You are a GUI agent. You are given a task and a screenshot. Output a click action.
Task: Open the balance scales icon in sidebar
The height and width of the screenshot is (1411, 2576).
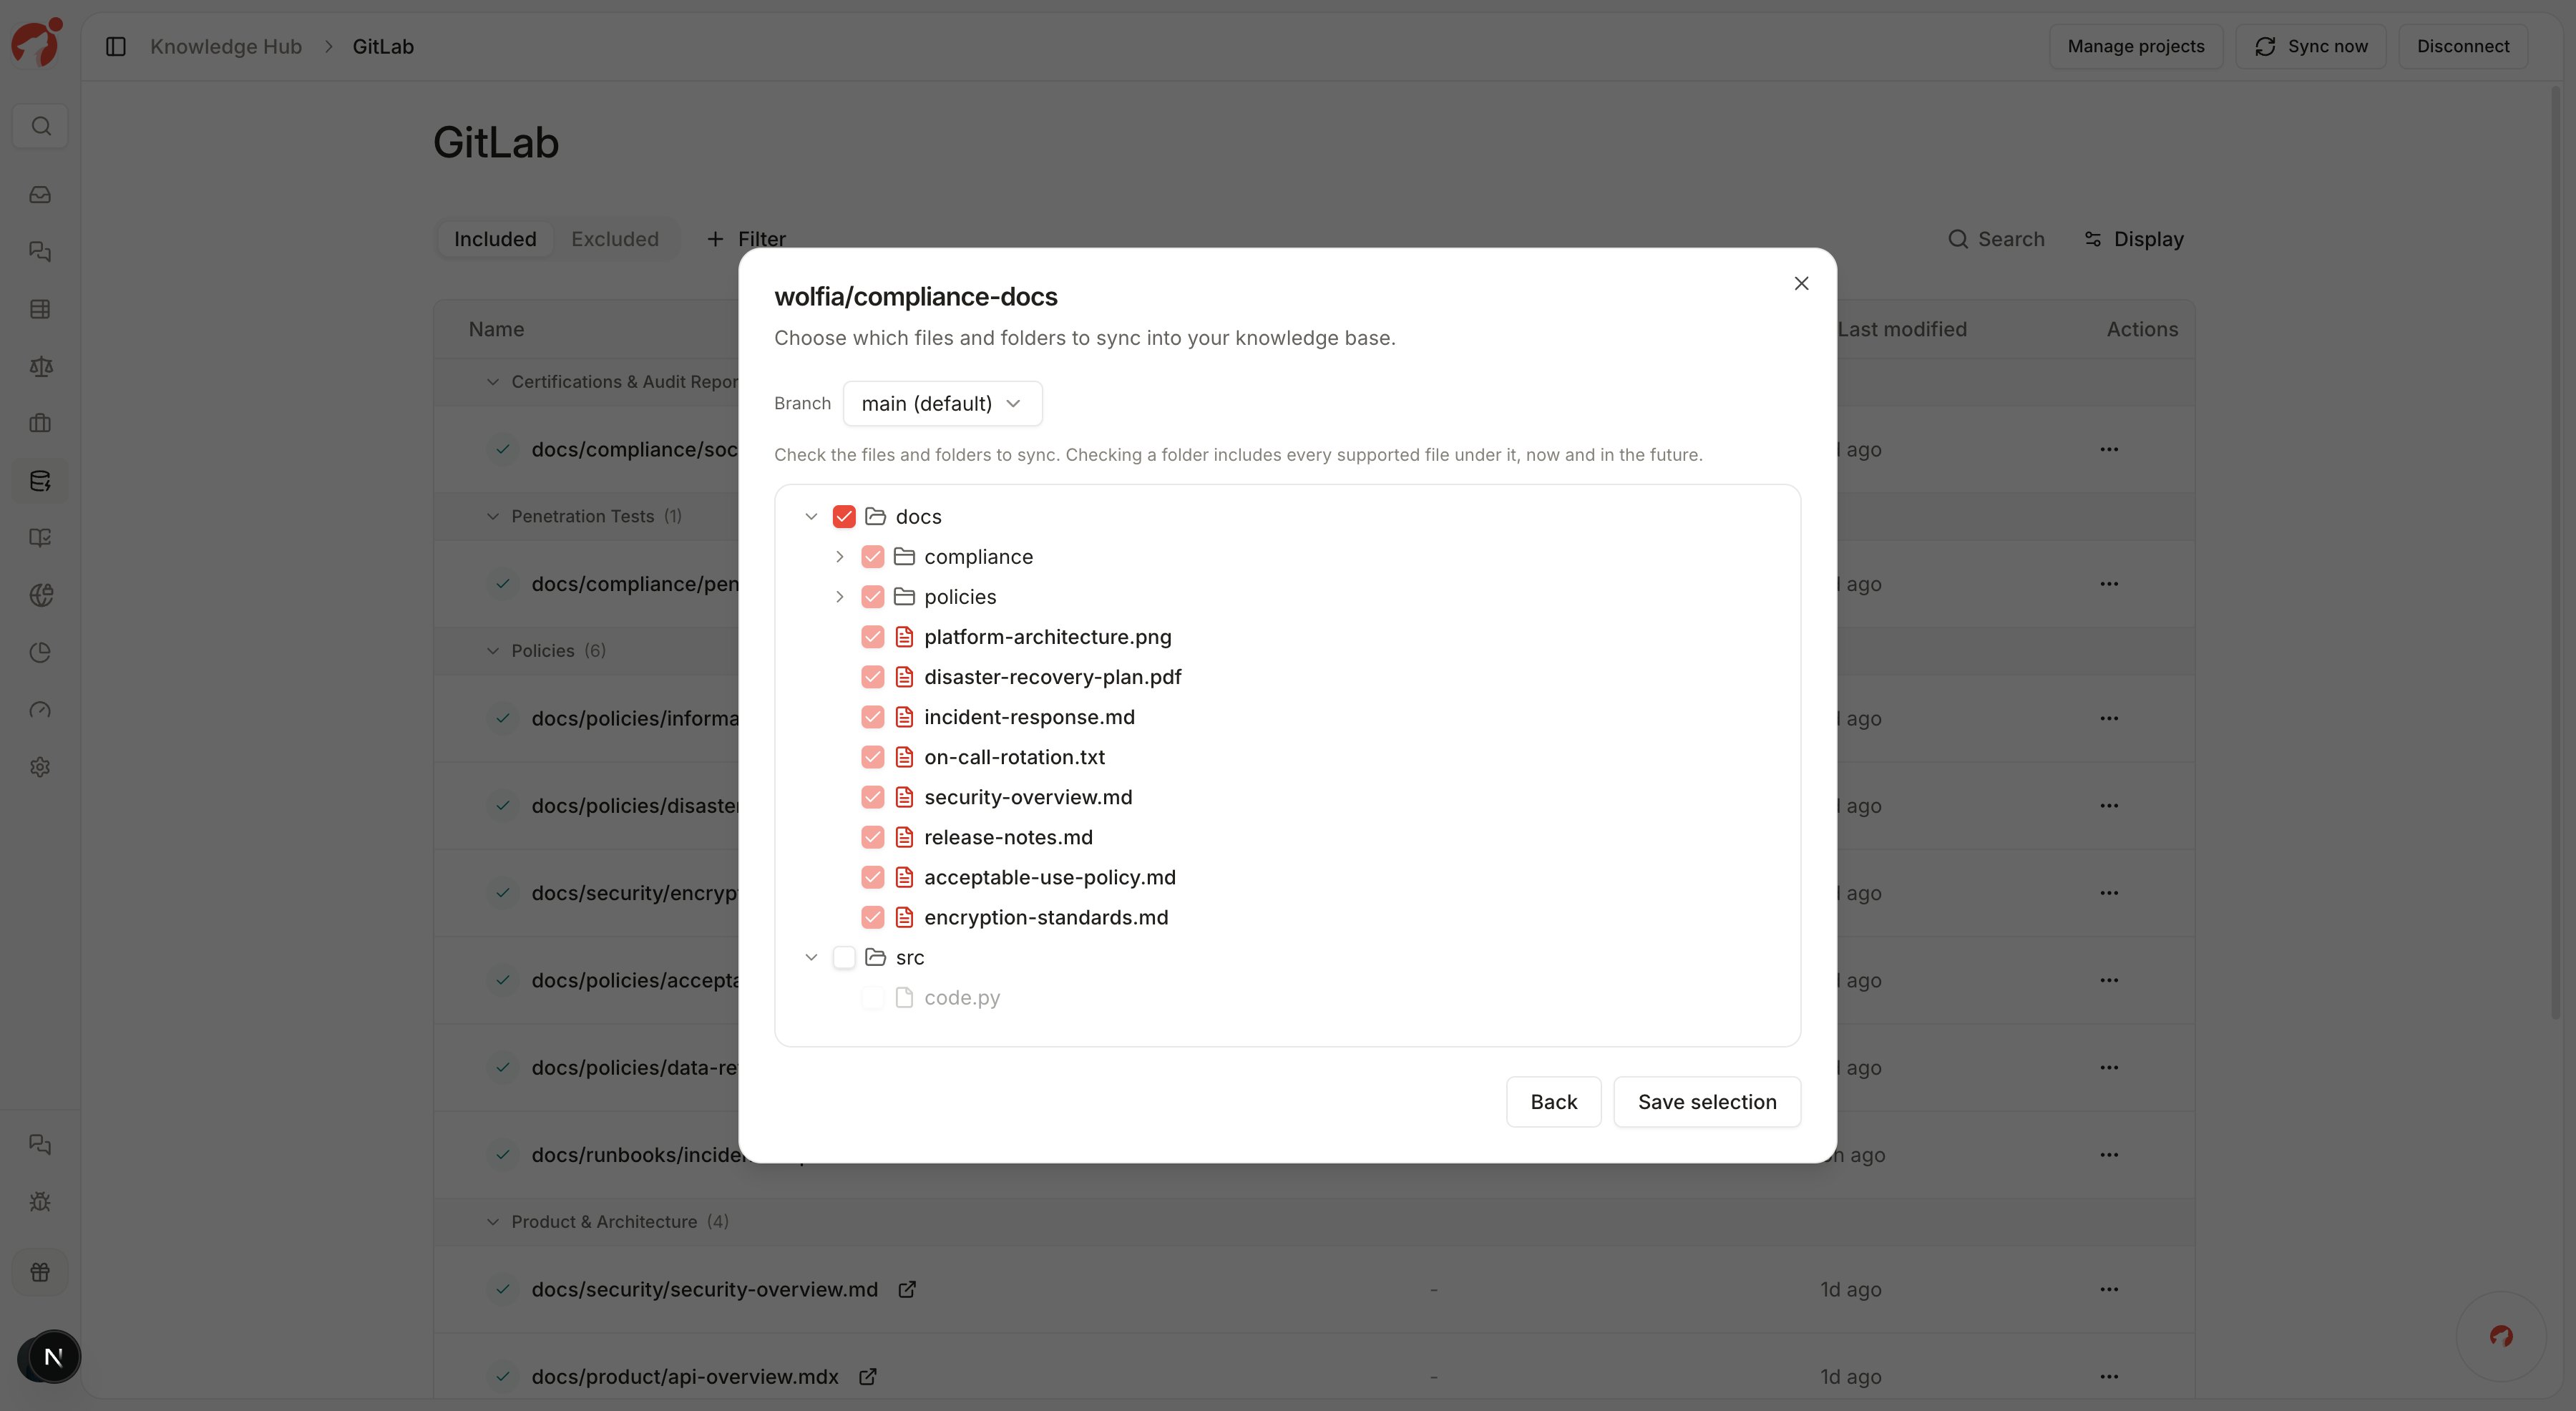pyautogui.click(x=40, y=367)
